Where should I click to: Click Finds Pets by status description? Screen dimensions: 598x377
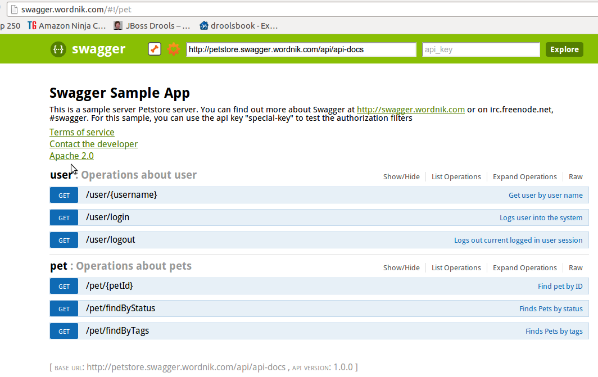pos(551,309)
